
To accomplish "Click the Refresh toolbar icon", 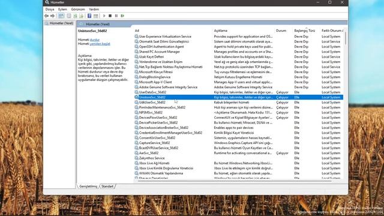I will (75, 16).
